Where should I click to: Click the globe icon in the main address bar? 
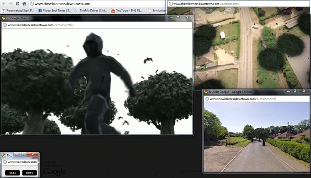pyautogui.click(x=32, y=4)
